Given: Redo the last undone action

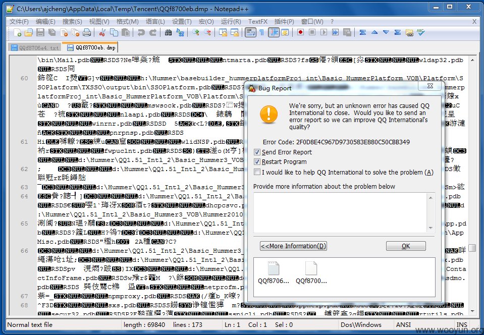Looking at the screenshot, I should coord(153,32).
